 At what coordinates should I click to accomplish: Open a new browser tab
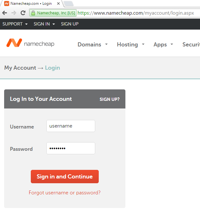tap(68, 3)
